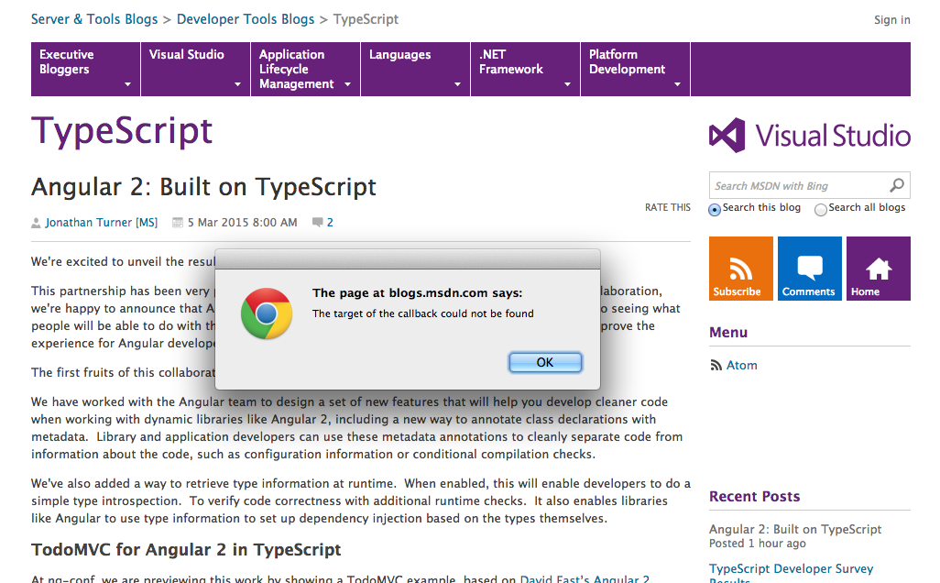
Task: Open the Subscribe RSS tile
Action: 741,268
